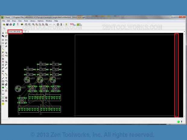
Task: Open the Library menu
Action: coord(33,21)
